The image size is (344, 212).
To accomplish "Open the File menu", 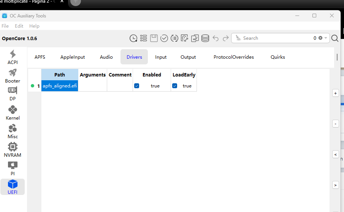I will coord(5,26).
